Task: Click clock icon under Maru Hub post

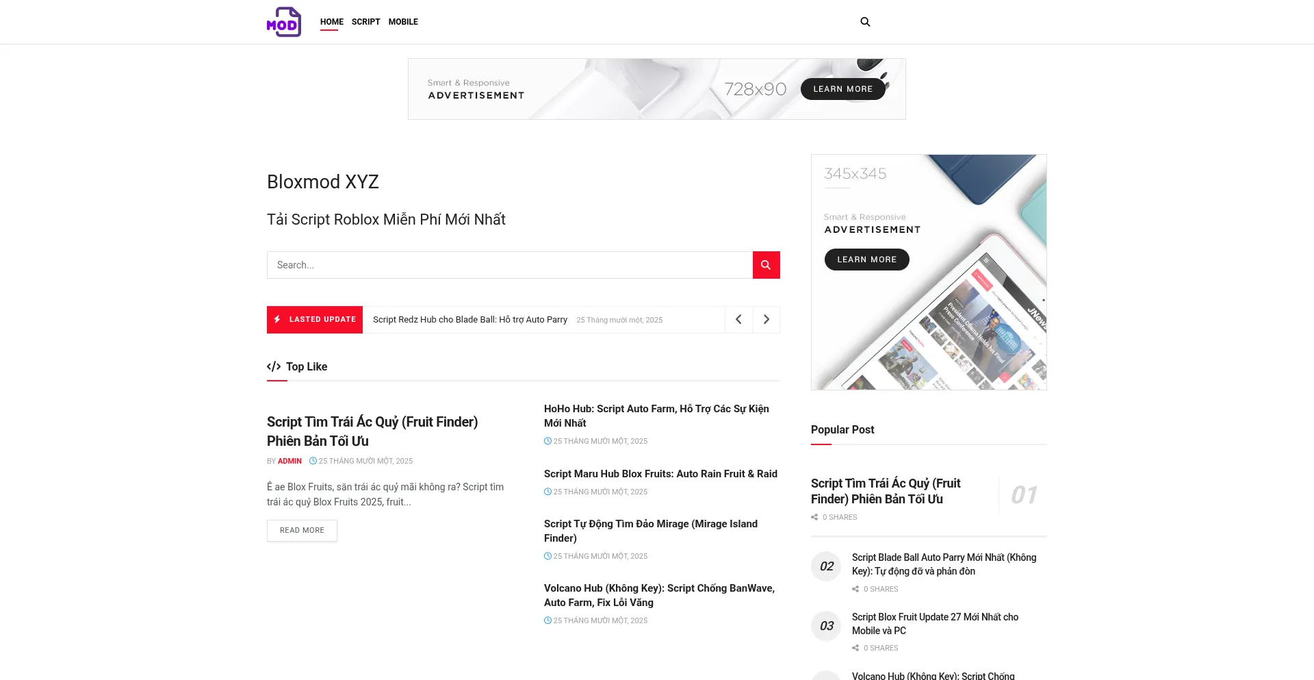Action: (547, 492)
